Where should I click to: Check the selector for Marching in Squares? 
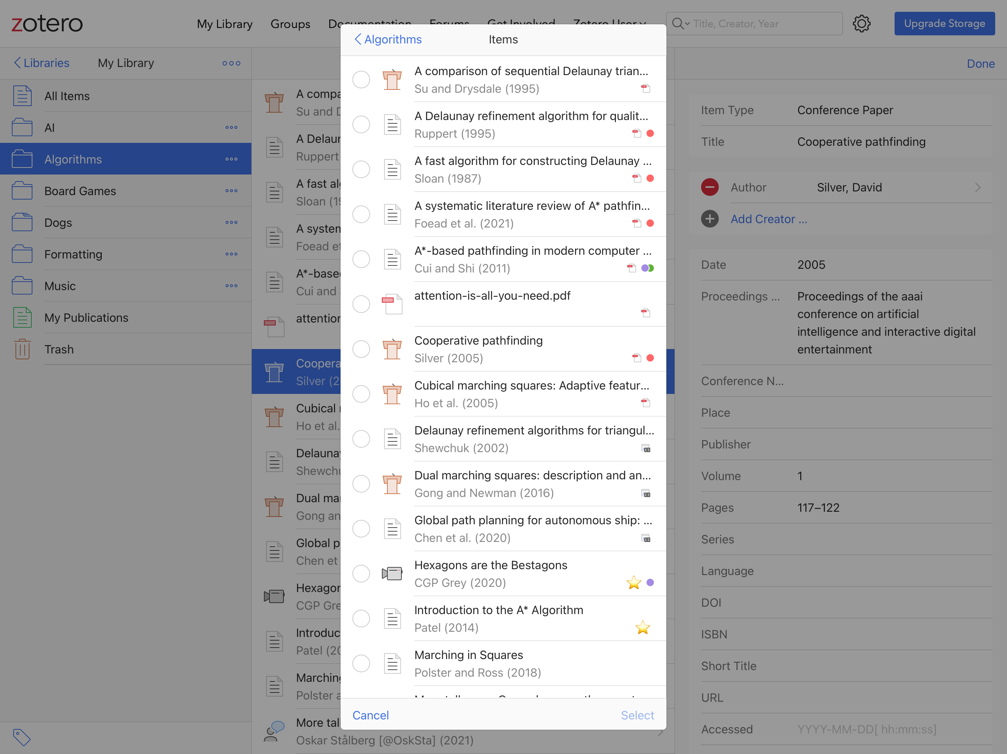(x=361, y=663)
